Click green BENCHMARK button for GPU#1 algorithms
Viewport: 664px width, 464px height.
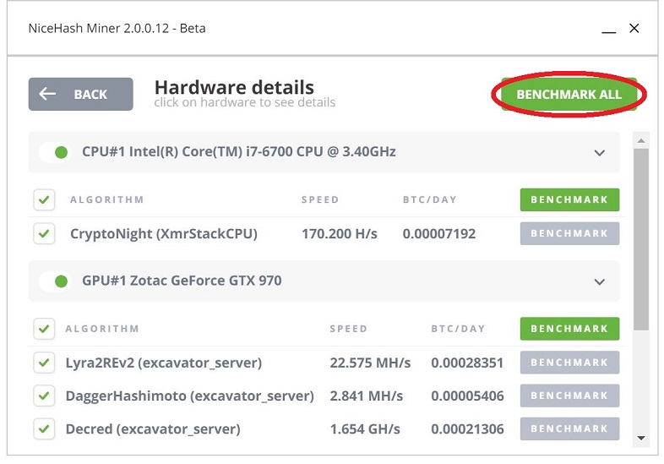tap(569, 329)
